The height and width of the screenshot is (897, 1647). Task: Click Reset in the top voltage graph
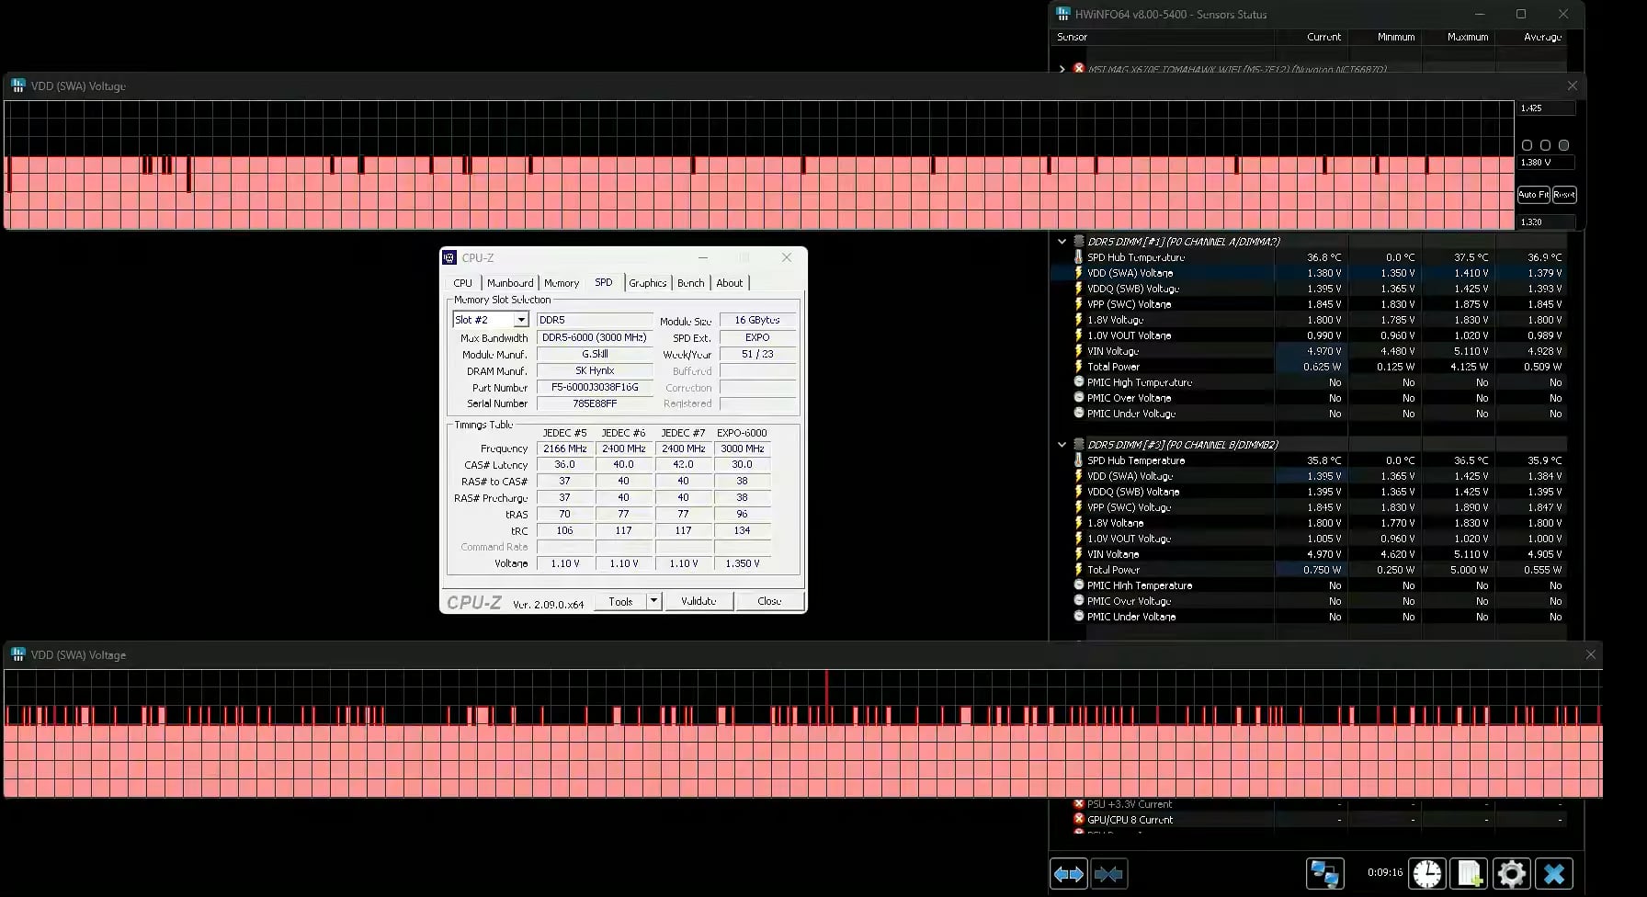pos(1564,195)
